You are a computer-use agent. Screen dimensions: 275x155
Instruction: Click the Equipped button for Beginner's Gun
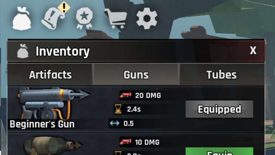(x=219, y=109)
